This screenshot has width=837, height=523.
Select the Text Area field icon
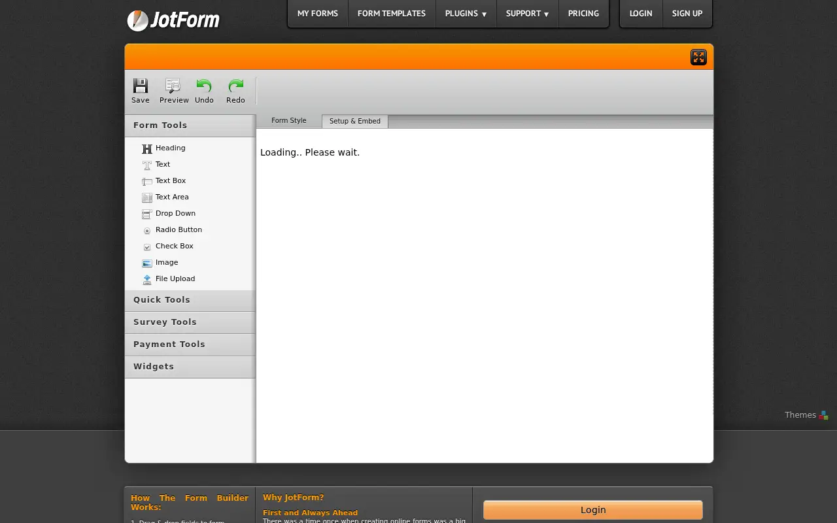point(147,197)
